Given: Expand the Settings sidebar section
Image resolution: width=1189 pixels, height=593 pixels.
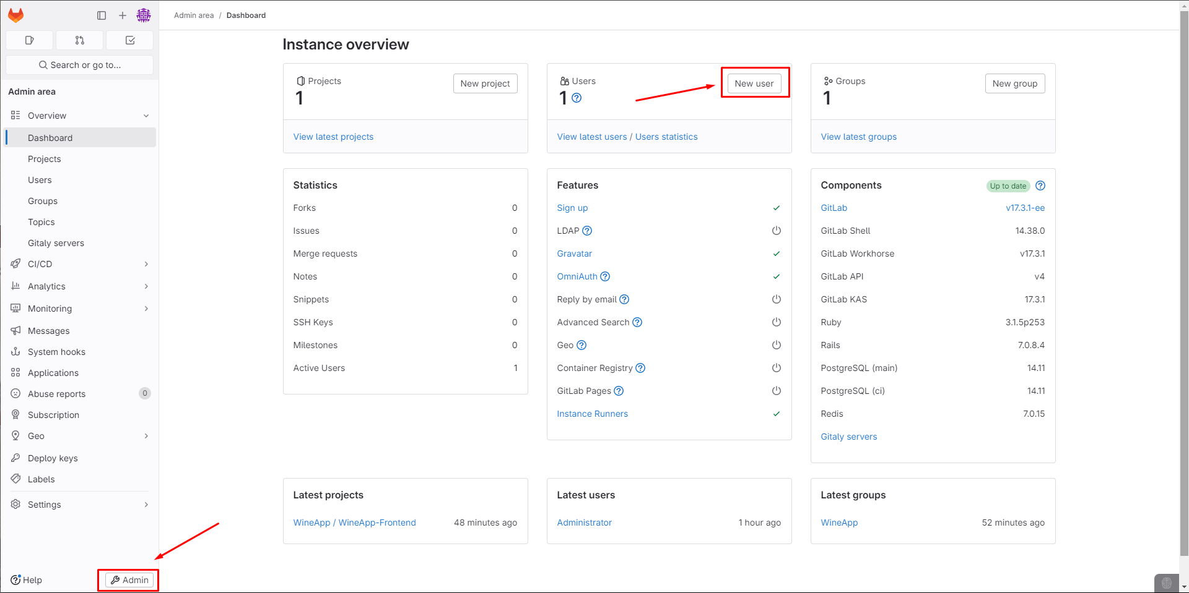Looking at the screenshot, I should 146,505.
